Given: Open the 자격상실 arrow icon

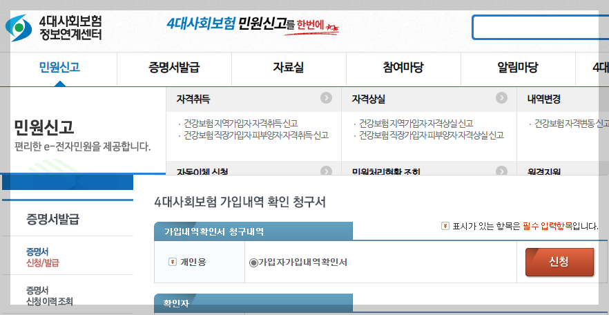Looking at the screenshot, I should tap(501, 98).
